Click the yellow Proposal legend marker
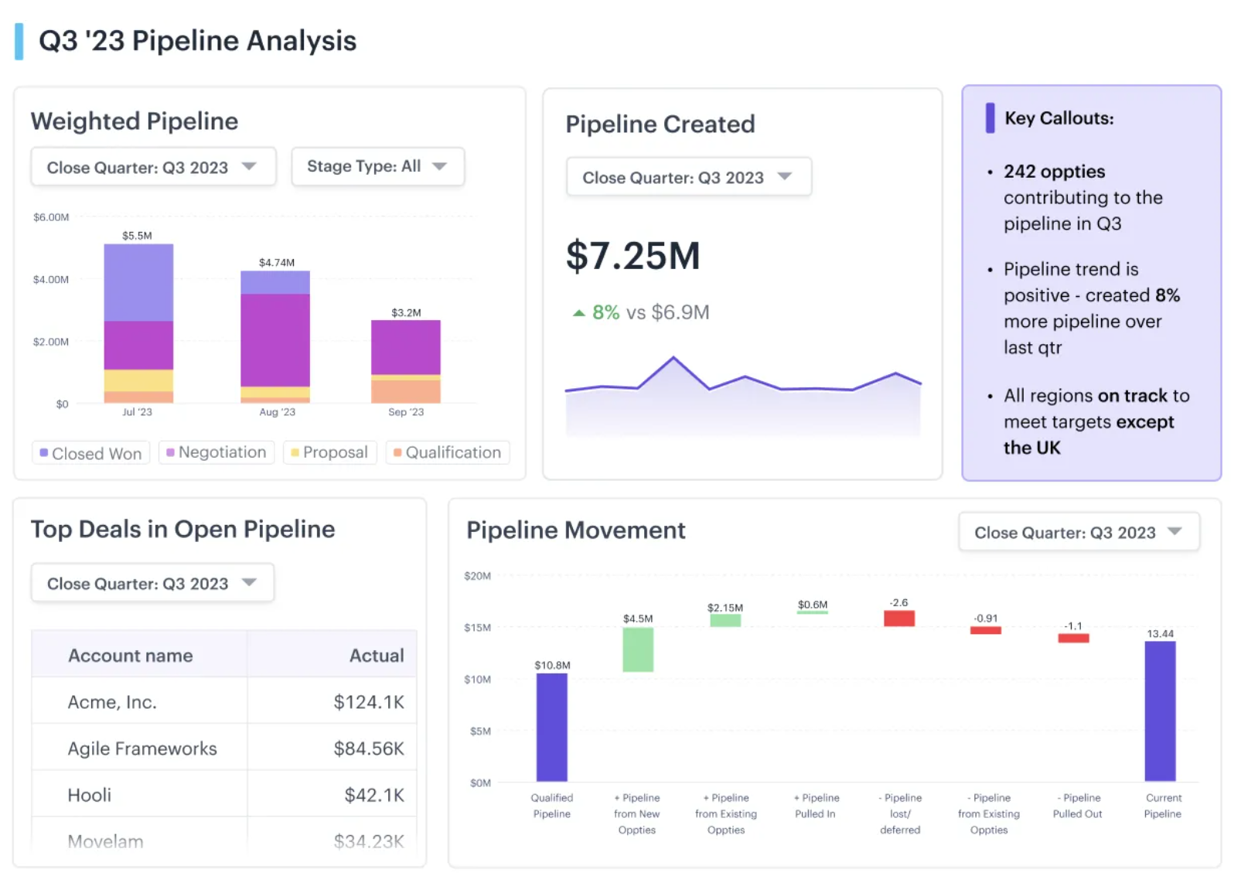 pos(294,452)
